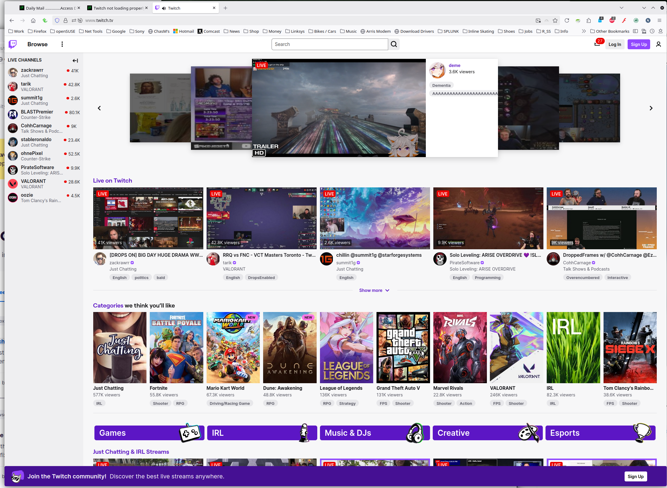Open the user profile icon menu
The height and width of the screenshot is (488, 667).
click(x=658, y=44)
